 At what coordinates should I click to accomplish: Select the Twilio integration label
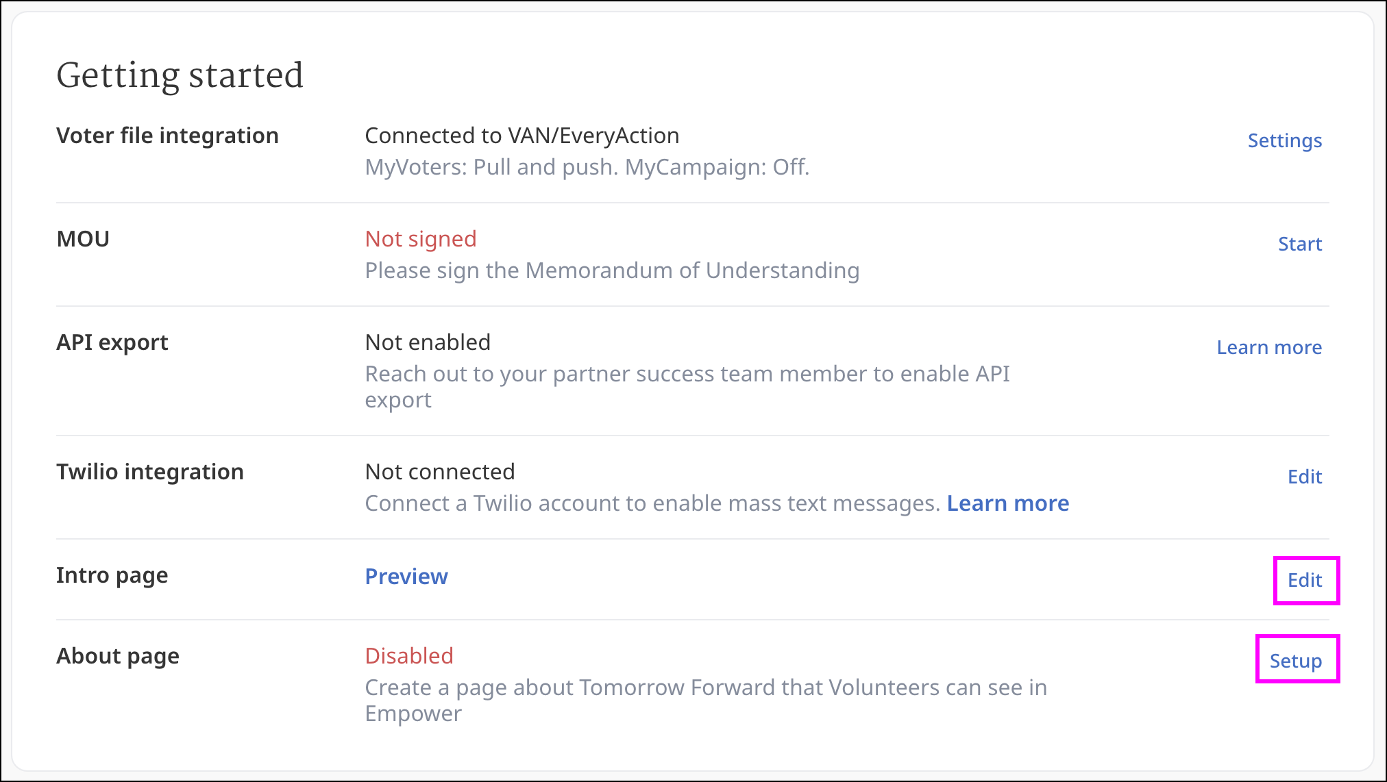pos(150,472)
